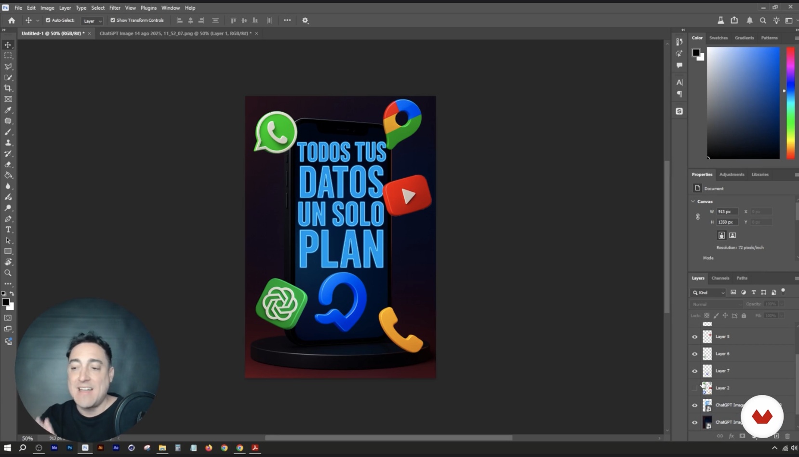Select the Crop tool
Screen dimensions: 799x457
point(8,88)
